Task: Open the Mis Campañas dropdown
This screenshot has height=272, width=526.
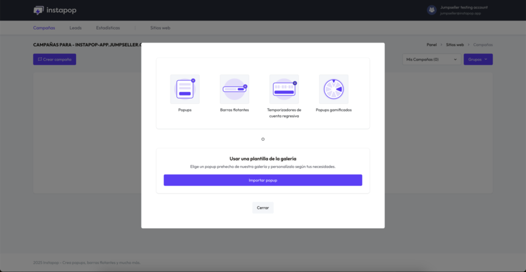Action: [x=430, y=59]
